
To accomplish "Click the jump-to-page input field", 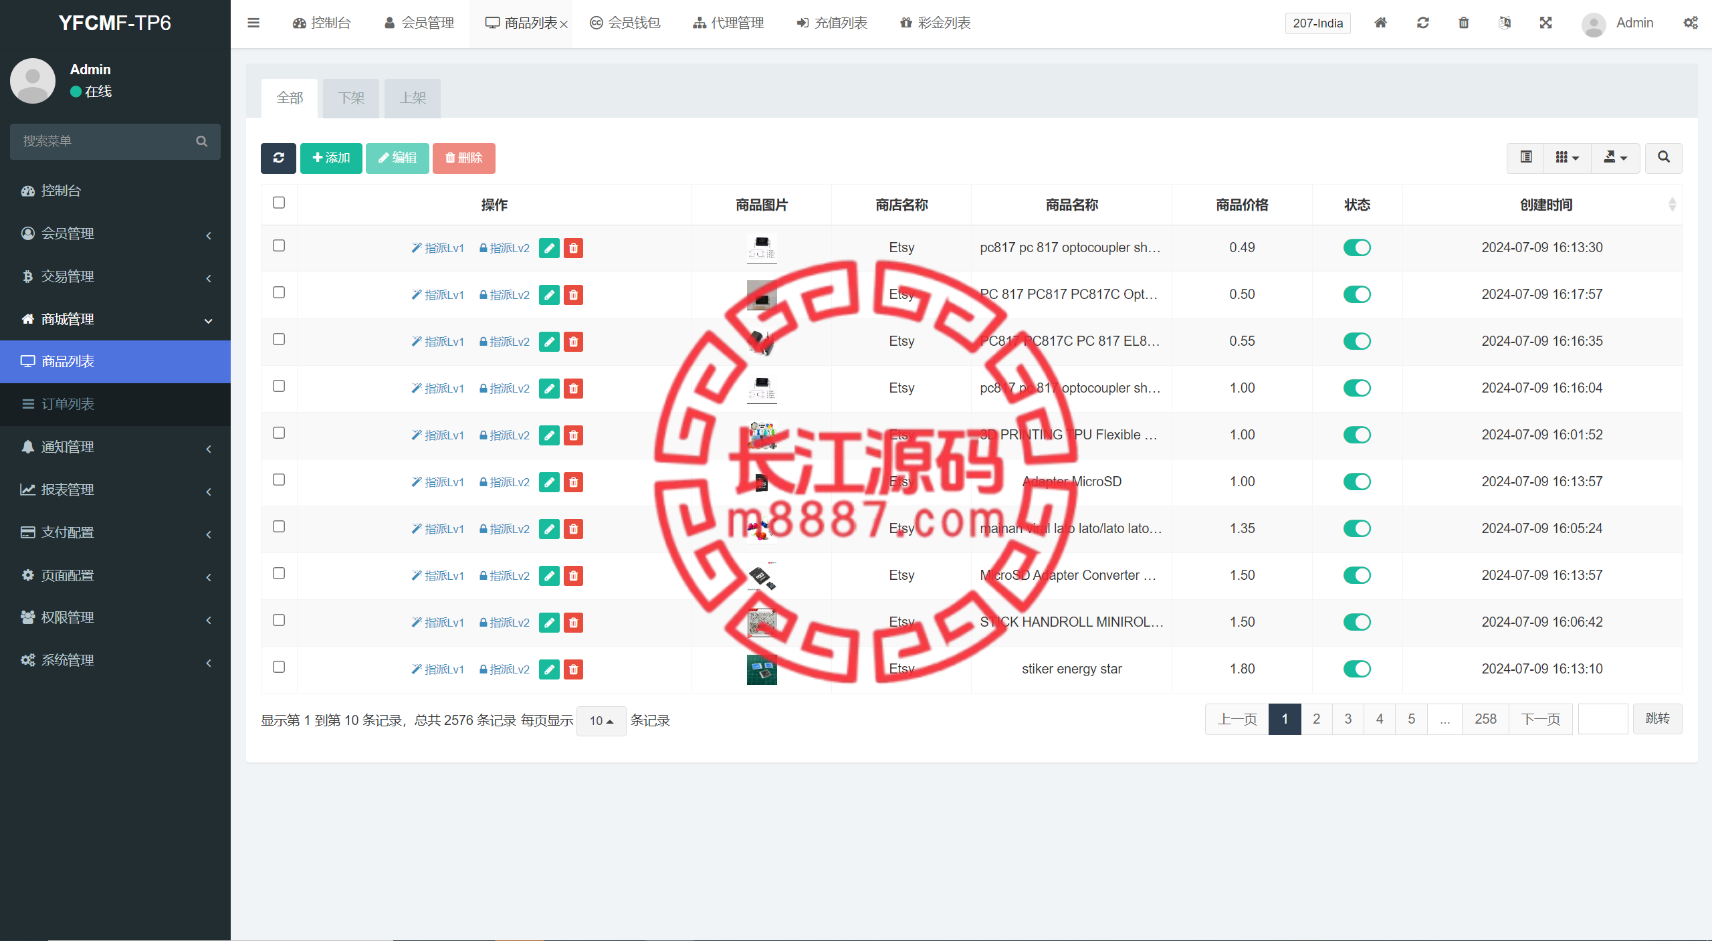I will 1603,719.
